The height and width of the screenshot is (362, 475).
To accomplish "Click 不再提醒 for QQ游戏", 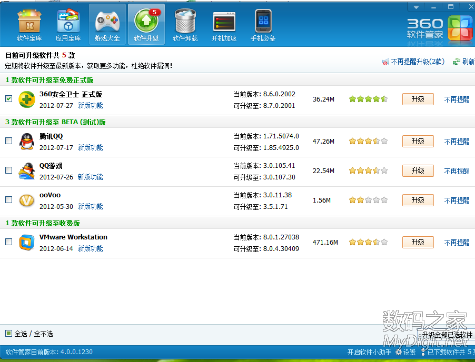I will [x=457, y=171].
